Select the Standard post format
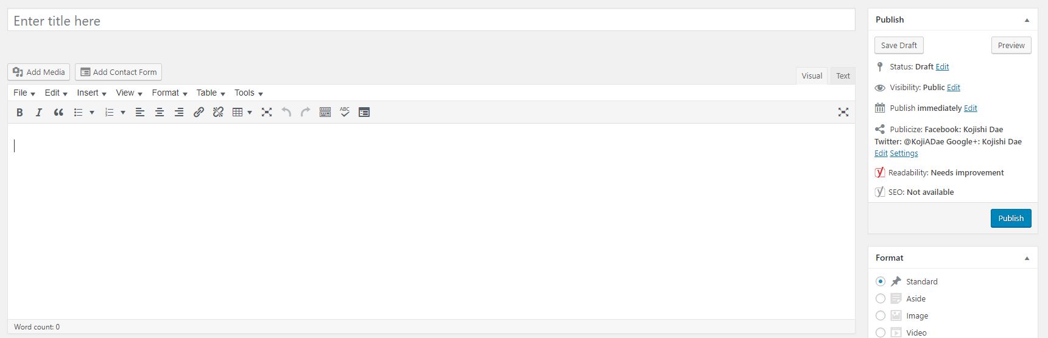Screen dimensions: 1048x338 tap(881, 281)
